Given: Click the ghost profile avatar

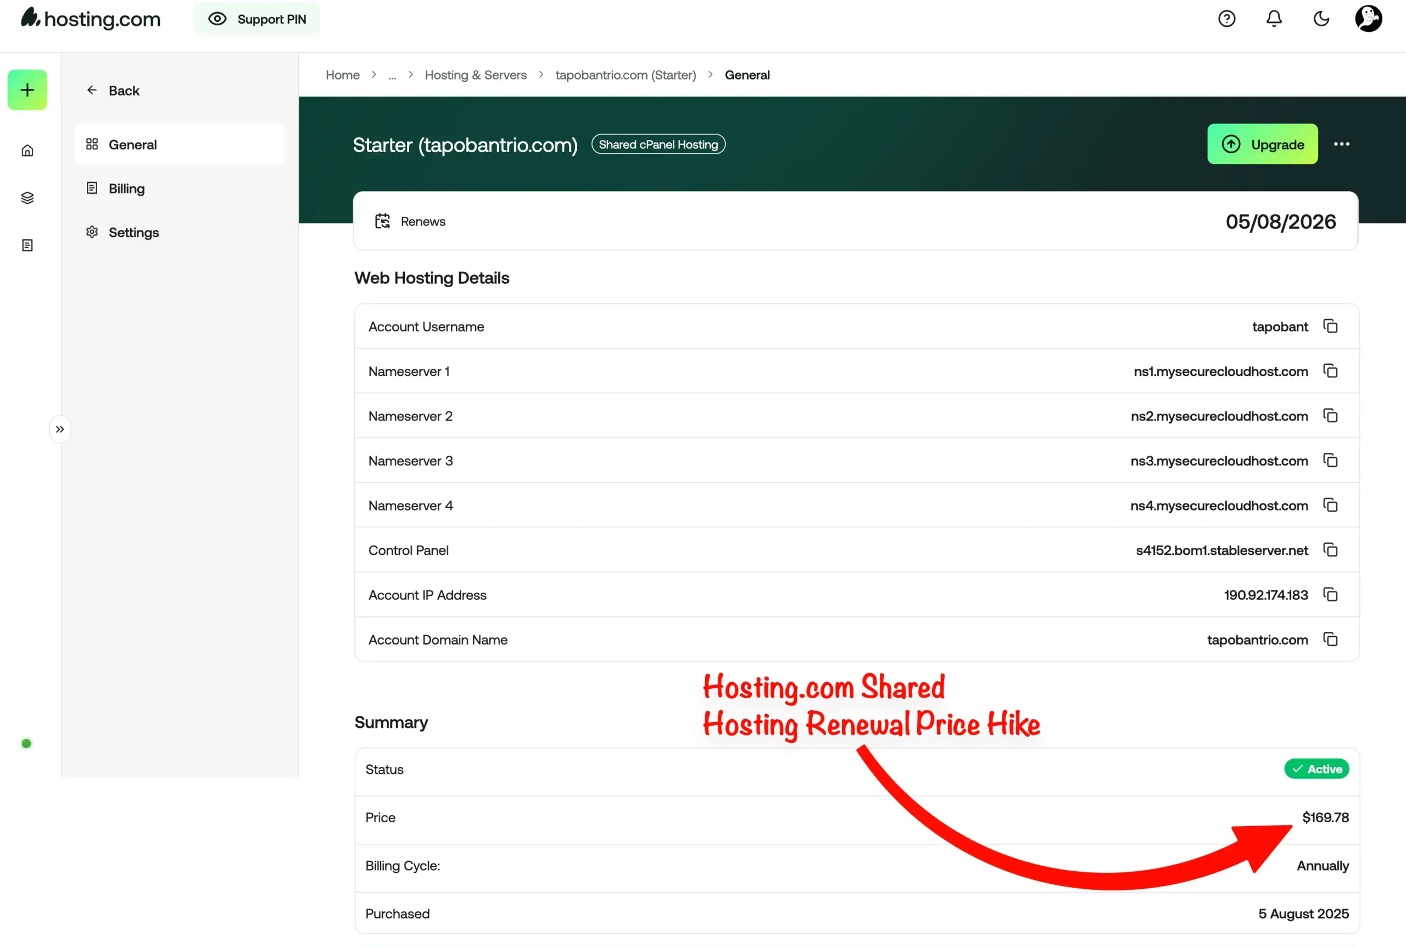Looking at the screenshot, I should click(x=1368, y=19).
